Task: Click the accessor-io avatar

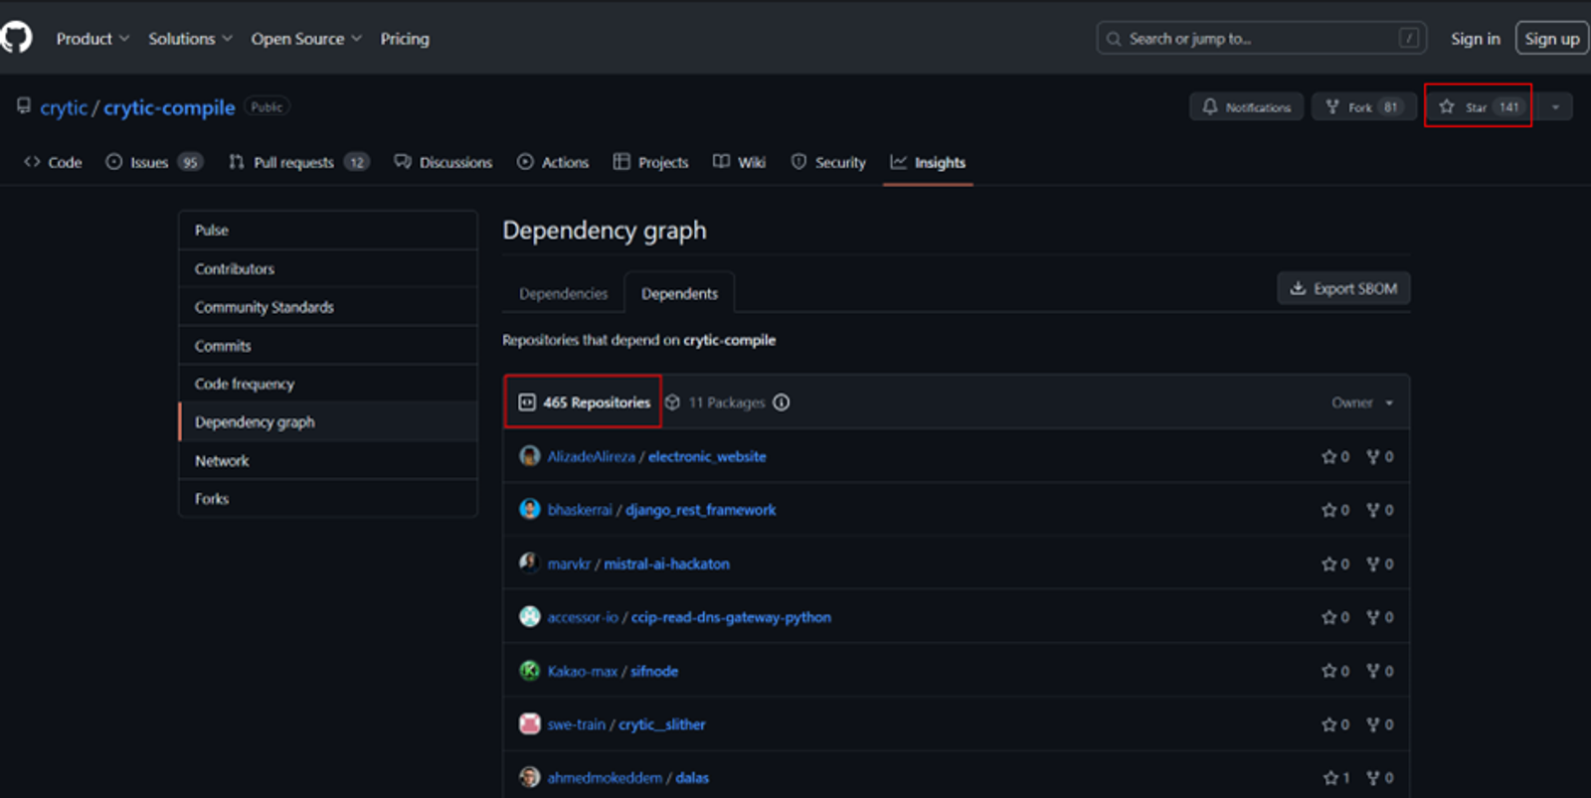Action: [x=529, y=617]
